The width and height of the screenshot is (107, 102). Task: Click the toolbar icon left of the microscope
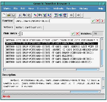[40, 15]
